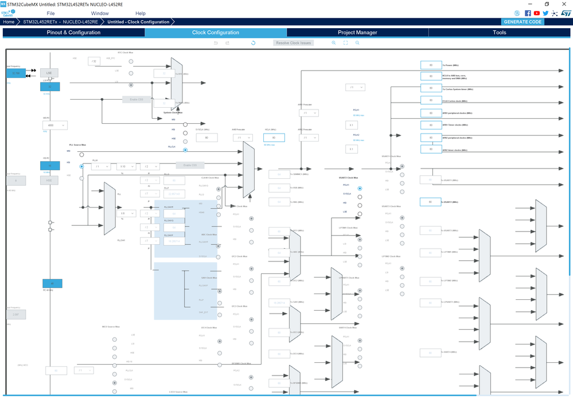Select PCLK1 in USART2 Clock Mux
This screenshot has width=573, height=399.
coord(360,189)
